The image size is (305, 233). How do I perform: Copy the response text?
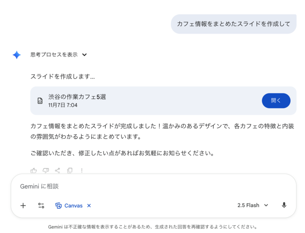(70, 170)
